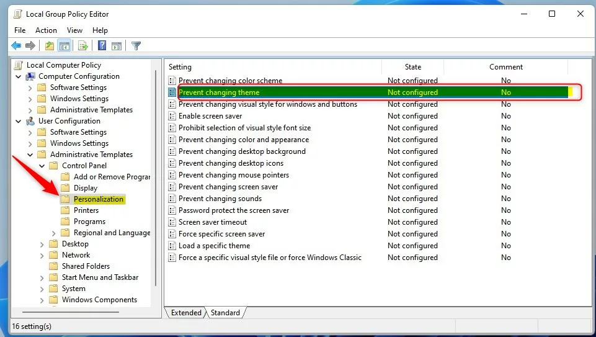
Task: Expand the Network tree node
Action: [42, 256]
